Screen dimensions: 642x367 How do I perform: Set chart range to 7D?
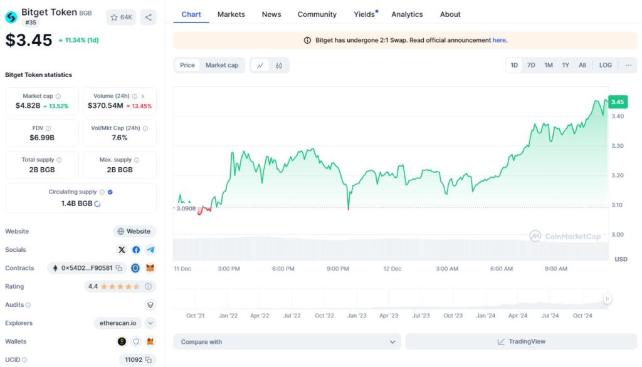[x=531, y=65]
